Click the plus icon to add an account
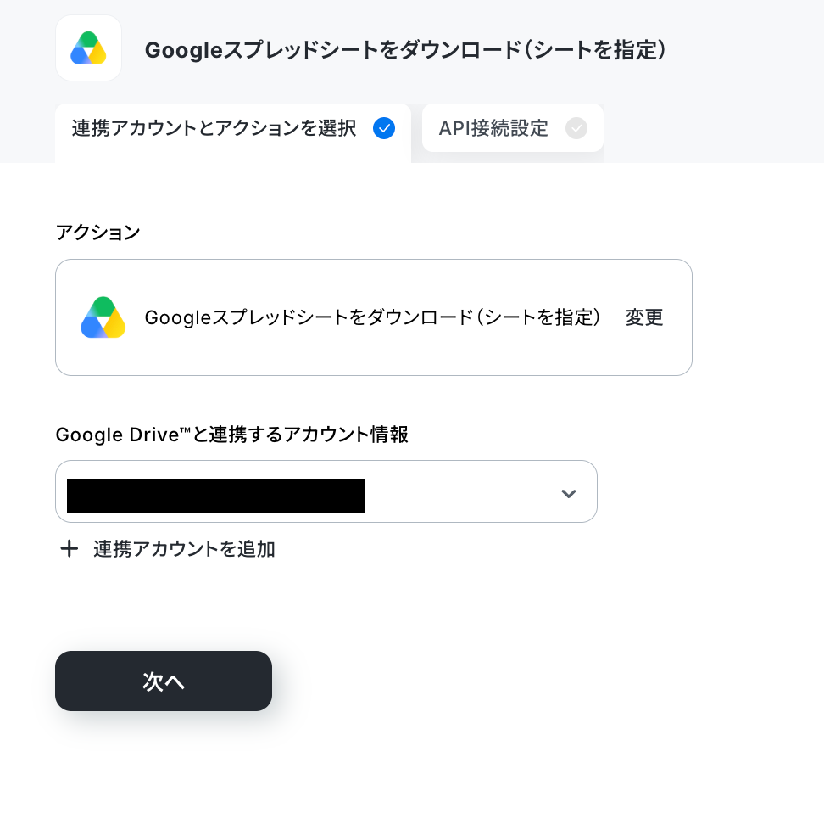The image size is (824, 830). pos(70,548)
